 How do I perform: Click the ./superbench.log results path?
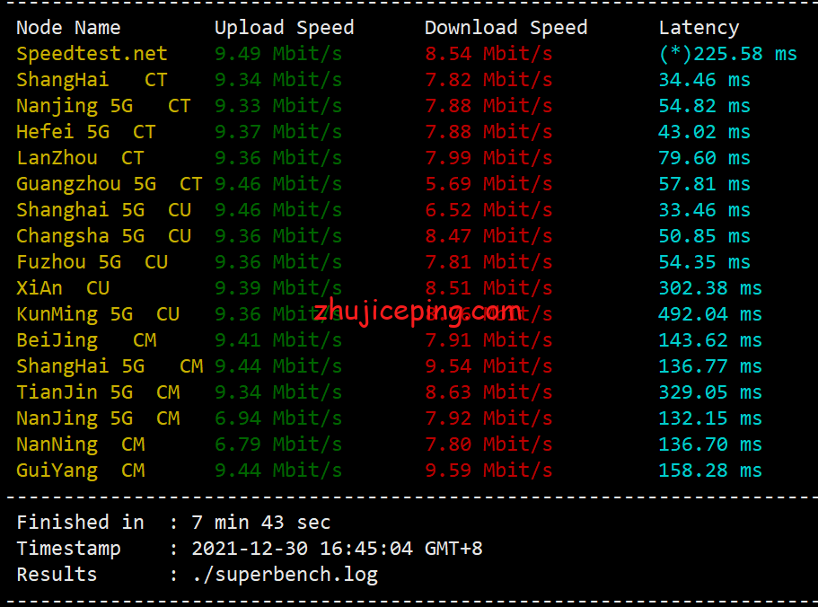(285, 575)
